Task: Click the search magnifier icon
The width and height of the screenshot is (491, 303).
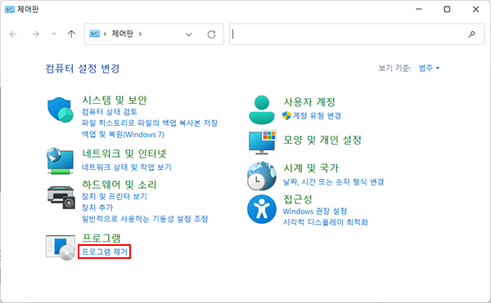Action: click(471, 34)
